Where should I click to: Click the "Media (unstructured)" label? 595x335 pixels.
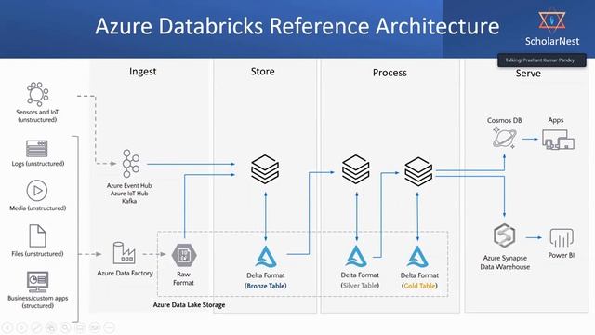pyautogui.click(x=37, y=208)
